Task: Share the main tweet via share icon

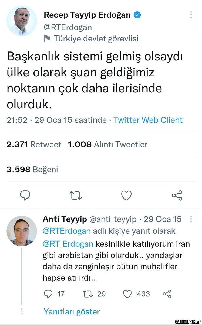Action: point(177,195)
